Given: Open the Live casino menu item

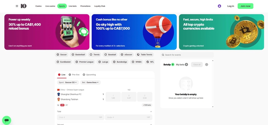Looking at the screenshot, I should click(x=50, y=6).
